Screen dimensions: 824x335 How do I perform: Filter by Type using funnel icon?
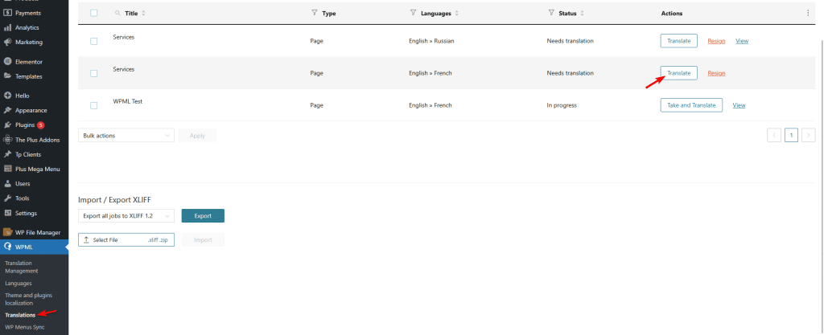(314, 13)
